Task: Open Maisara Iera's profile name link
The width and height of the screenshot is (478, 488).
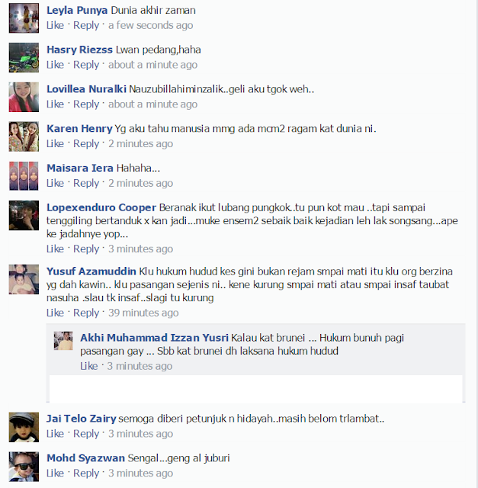Action: click(79, 168)
